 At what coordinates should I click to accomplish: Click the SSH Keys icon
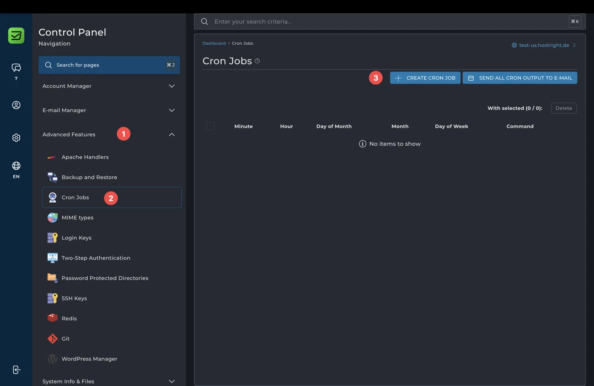click(x=52, y=298)
